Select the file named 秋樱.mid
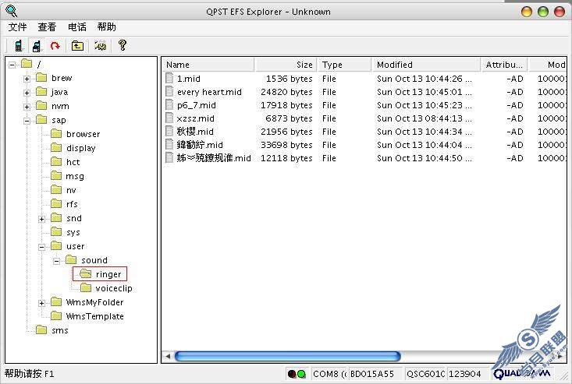 pyautogui.click(x=195, y=132)
